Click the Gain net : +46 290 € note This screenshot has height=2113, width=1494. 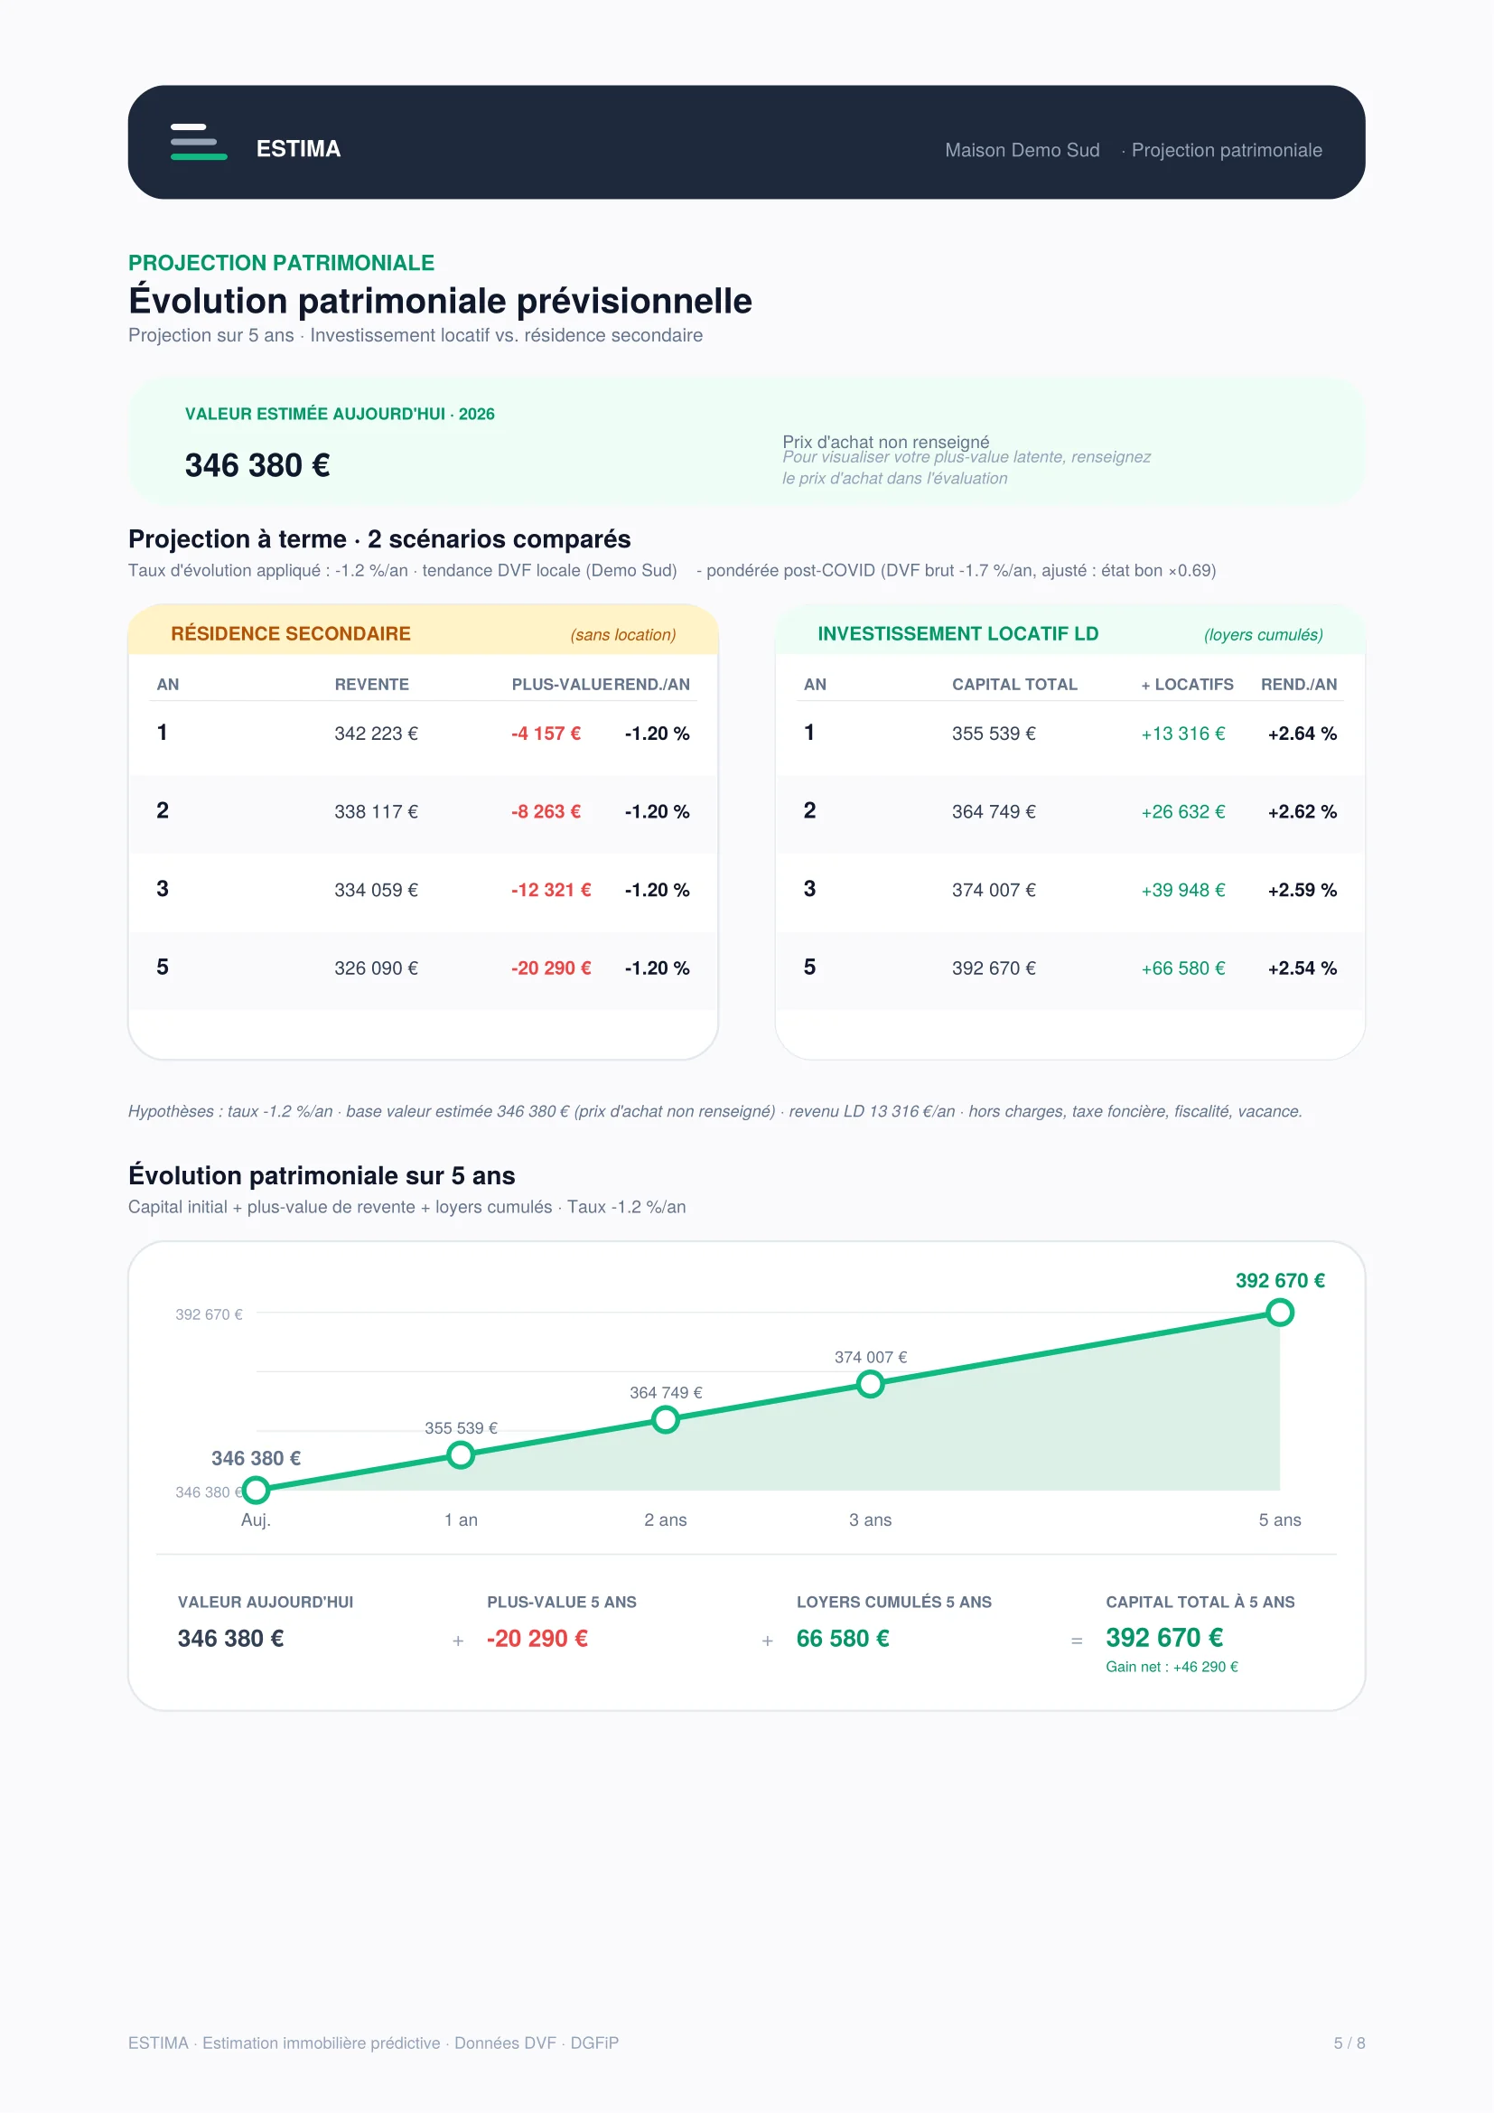pyautogui.click(x=1172, y=1667)
